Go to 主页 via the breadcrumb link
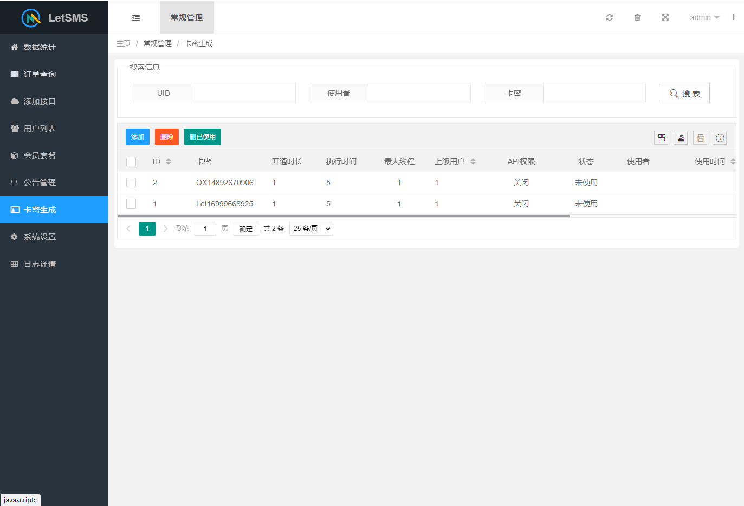Screen dimensions: 744x506 124,43
